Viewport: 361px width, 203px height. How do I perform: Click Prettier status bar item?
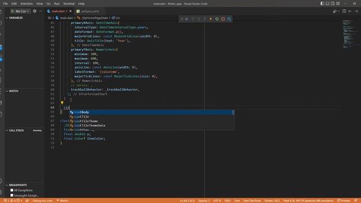pyautogui.click(x=344, y=201)
